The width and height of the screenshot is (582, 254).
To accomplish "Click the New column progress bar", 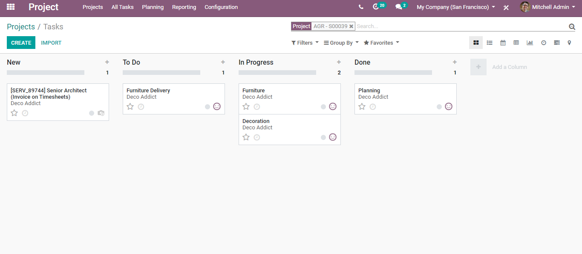I will (x=46, y=73).
